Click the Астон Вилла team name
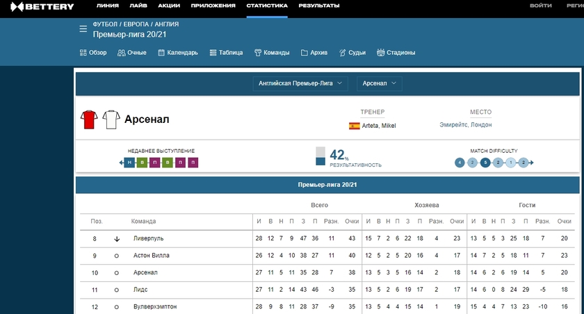The height and width of the screenshot is (314, 584). 152,256
